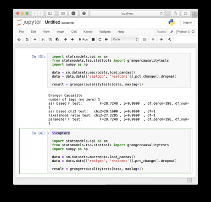
Task: Open the Safari share button
Action: pyautogui.click(x=175, y=13)
